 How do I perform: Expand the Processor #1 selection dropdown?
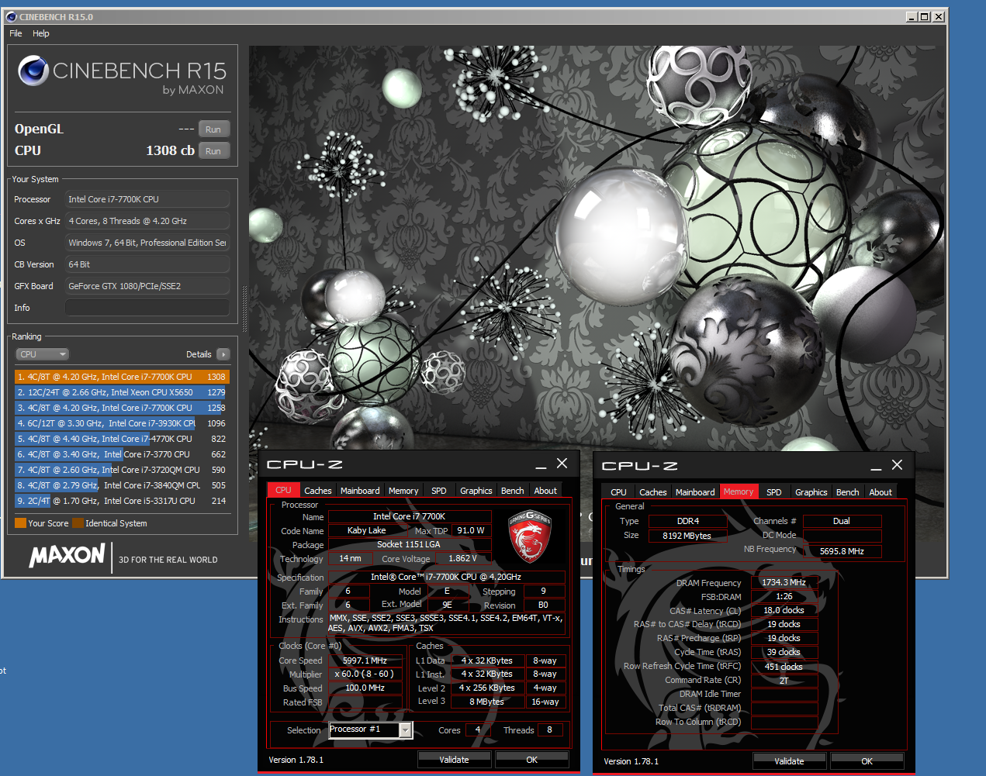tap(405, 729)
